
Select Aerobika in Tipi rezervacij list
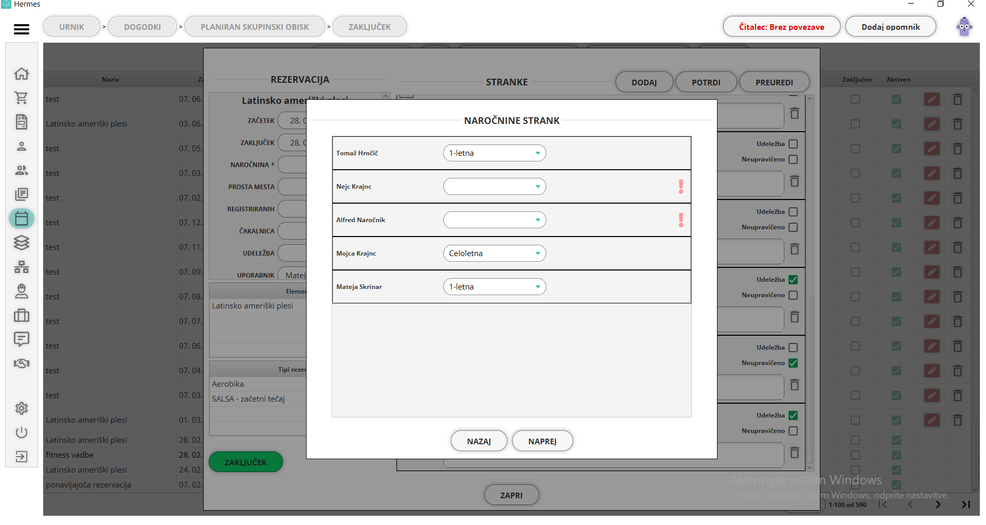point(258,384)
